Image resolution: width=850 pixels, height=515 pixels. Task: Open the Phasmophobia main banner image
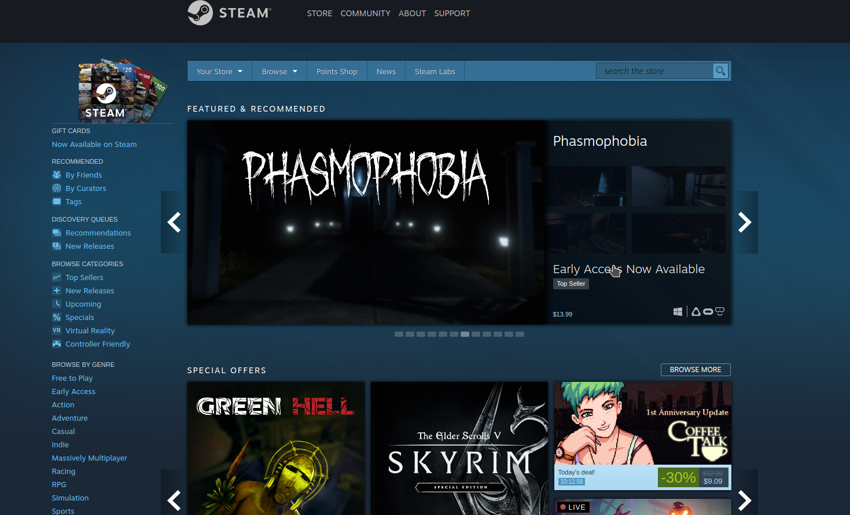tap(366, 222)
